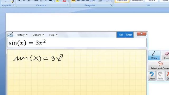Image resolution: width=169 pixels, height=95 pixels.
Task: Open the Options menu
Action: click(x=38, y=35)
